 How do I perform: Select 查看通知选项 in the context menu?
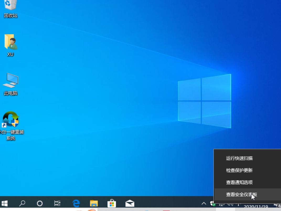tap(239, 182)
